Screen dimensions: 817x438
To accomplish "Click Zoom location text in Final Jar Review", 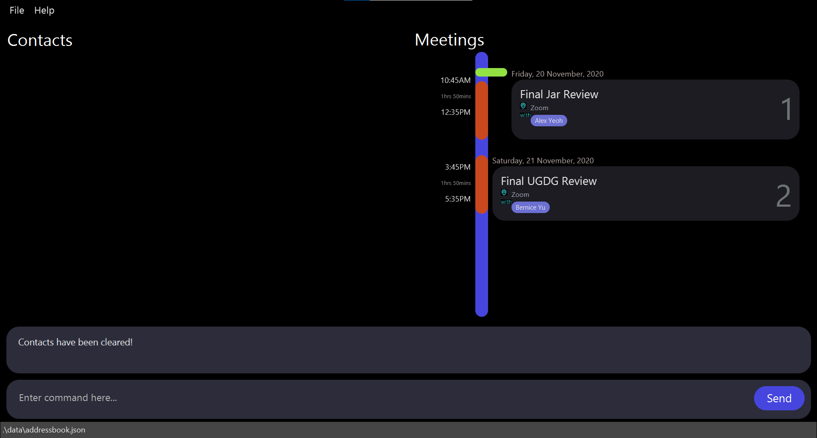I will [x=539, y=108].
